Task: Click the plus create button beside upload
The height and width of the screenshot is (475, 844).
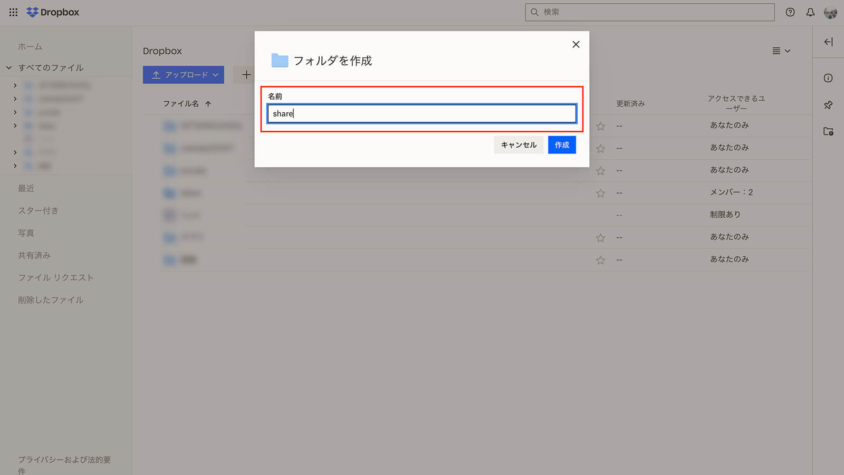Action: 246,75
